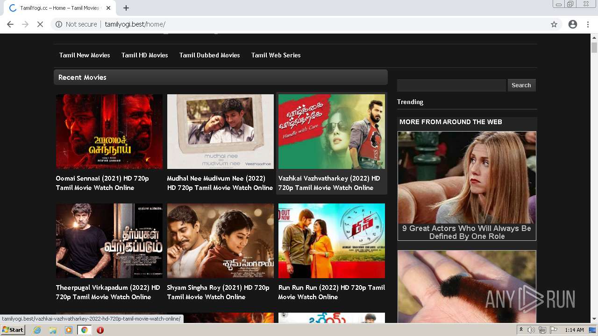Screen dimensions: 598x336
Task: Open Run Run Run movie poster
Action: 332,241
